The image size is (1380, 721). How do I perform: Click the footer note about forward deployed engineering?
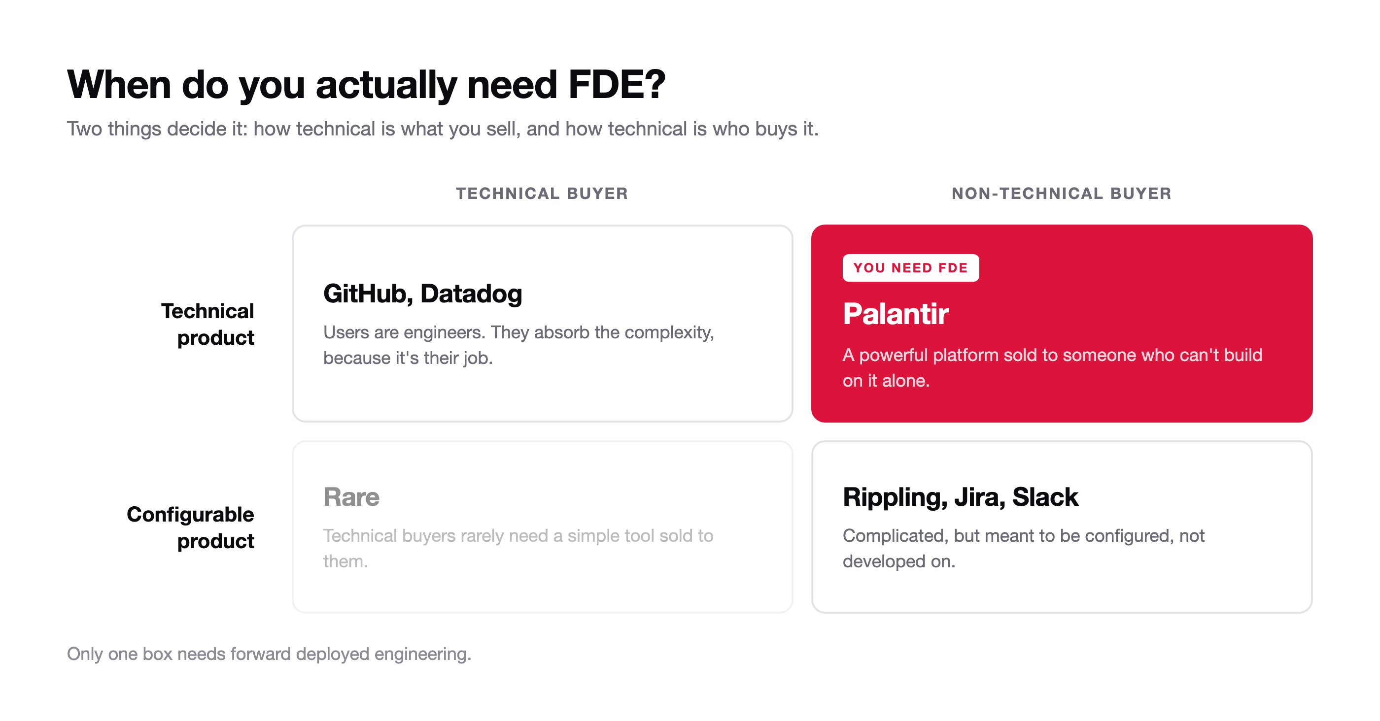coord(269,654)
